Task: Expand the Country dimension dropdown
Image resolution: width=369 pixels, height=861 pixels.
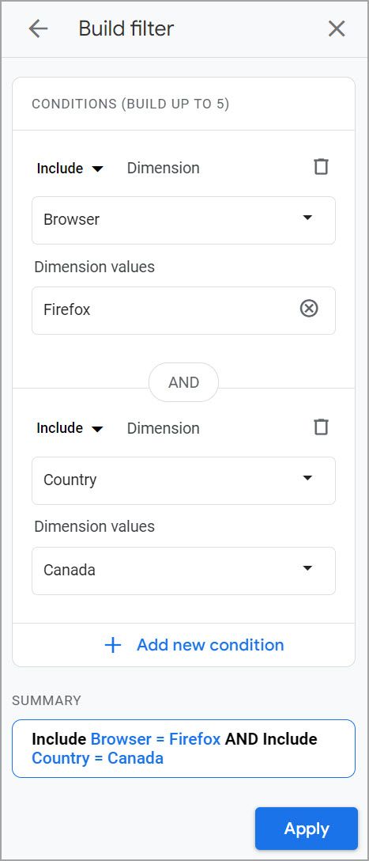Action: [x=183, y=480]
